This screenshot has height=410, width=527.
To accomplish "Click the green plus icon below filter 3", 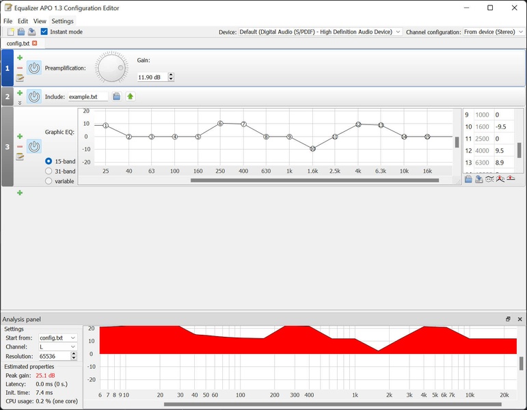I will [x=20, y=193].
